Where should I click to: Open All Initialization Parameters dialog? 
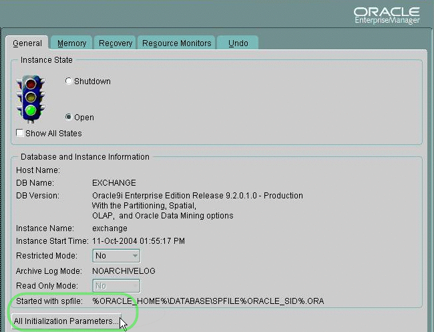point(66,321)
